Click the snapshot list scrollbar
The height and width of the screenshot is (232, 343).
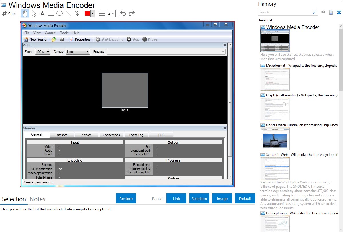(x=341, y=59)
